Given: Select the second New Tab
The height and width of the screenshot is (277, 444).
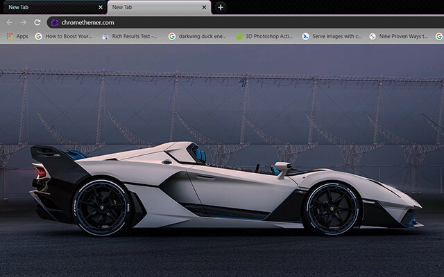Looking at the screenshot, I should pyautogui.click(x=159, y=8).
